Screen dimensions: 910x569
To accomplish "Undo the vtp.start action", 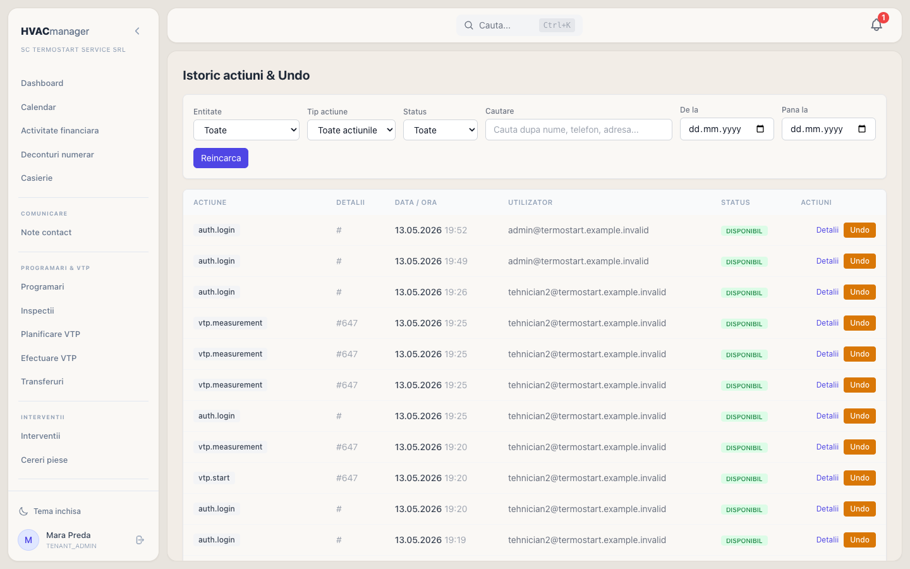I will [x=859, y=478].
